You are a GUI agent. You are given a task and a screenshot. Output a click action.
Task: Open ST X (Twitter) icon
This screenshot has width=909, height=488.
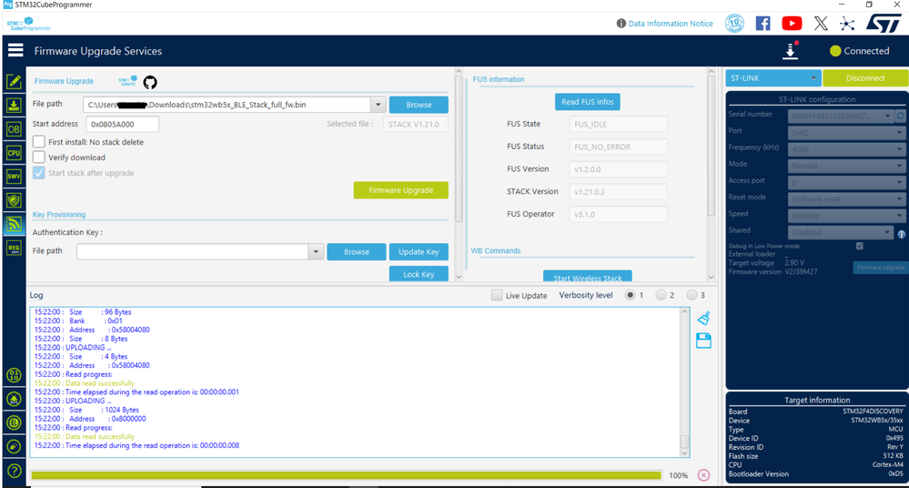[x=821, y=23]
